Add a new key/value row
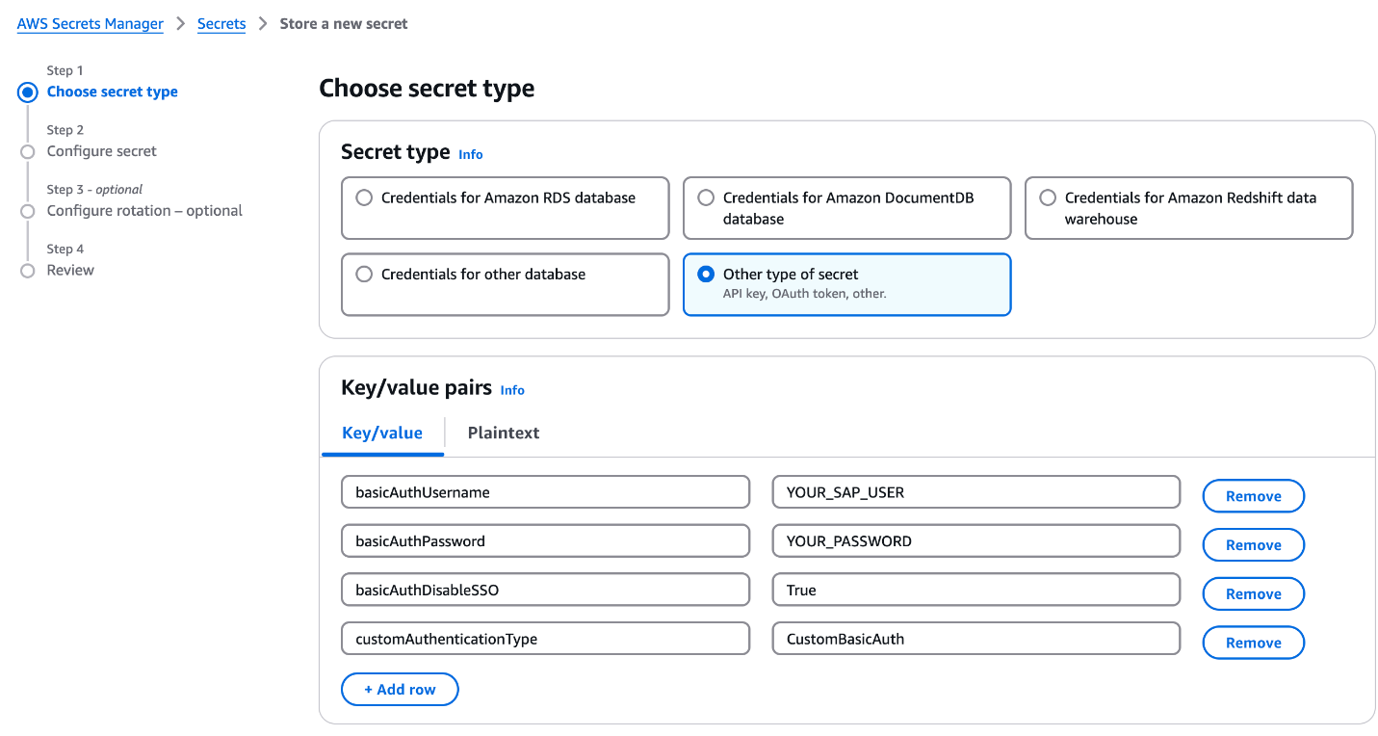The height and width of the screenshot is (736, 1378). click(399, 690)
